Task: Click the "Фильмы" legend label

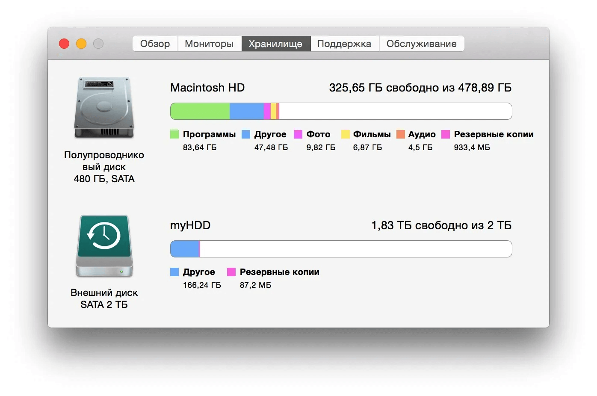Action: tap(372, 134)
